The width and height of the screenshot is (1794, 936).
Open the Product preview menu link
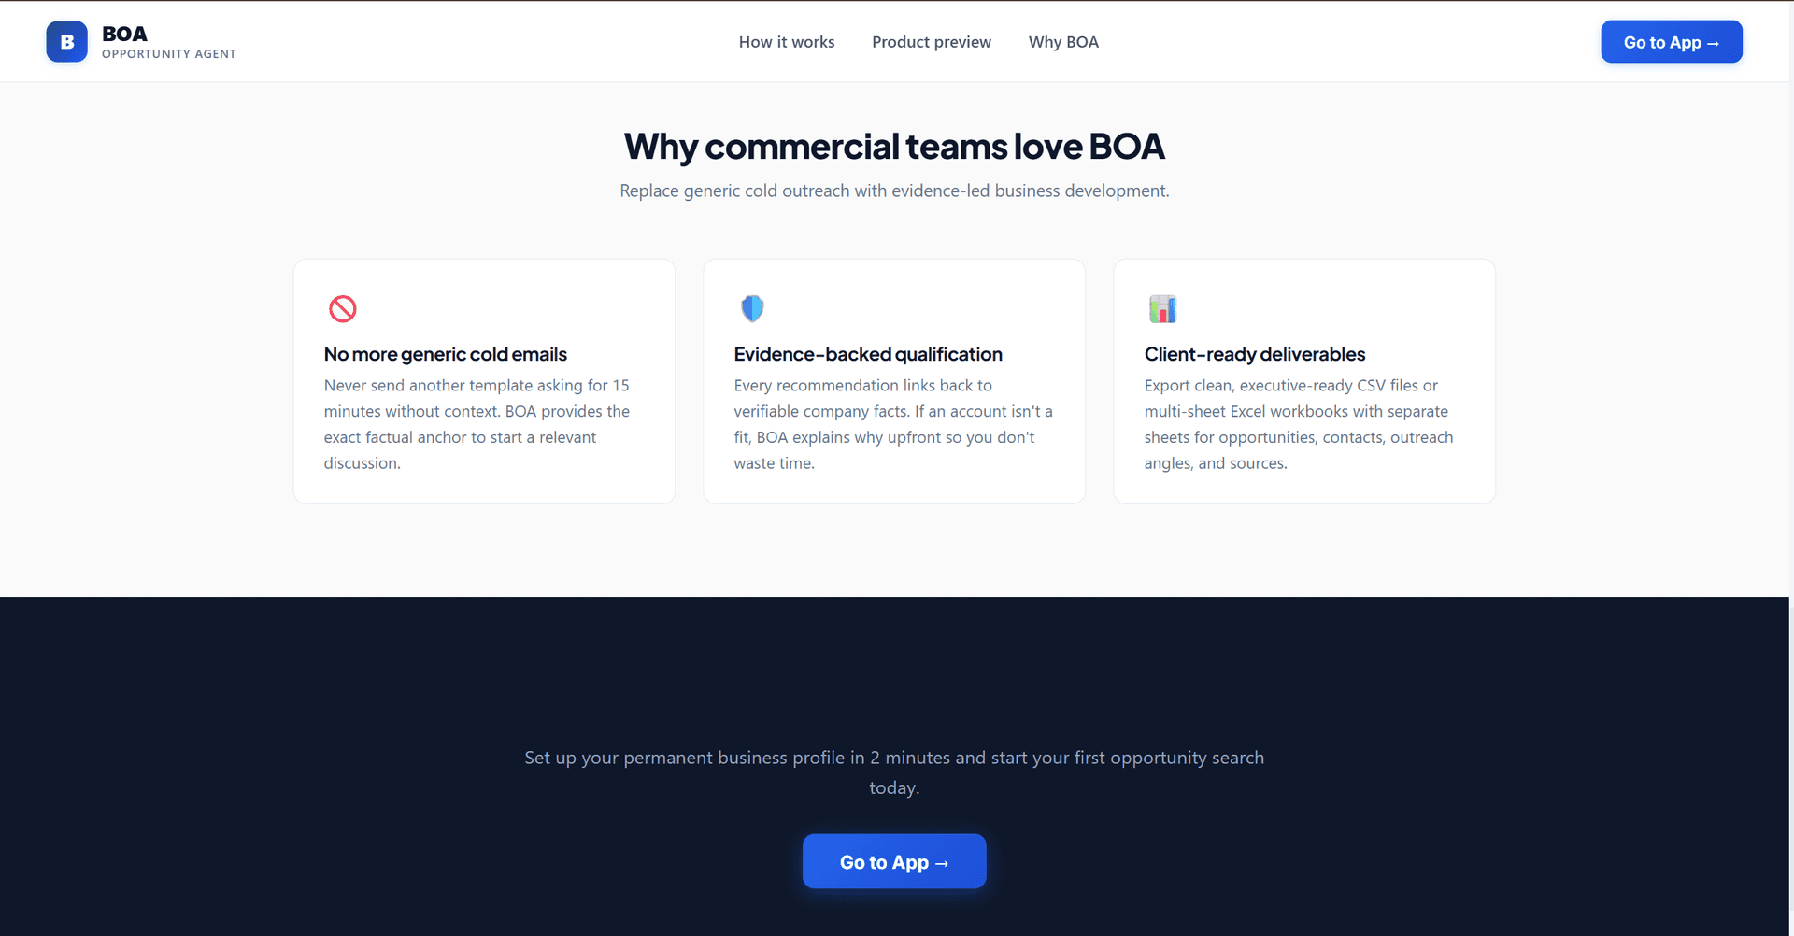point(932,42)
